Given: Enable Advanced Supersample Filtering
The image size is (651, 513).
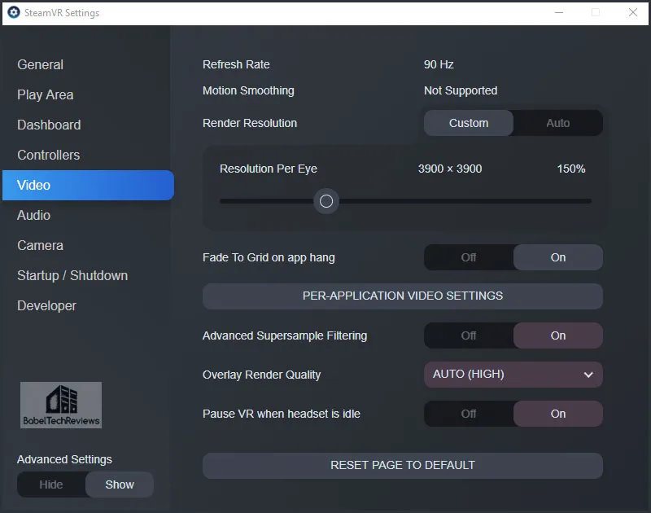Looking at the screenshot, I should click(x=558, y=335).
